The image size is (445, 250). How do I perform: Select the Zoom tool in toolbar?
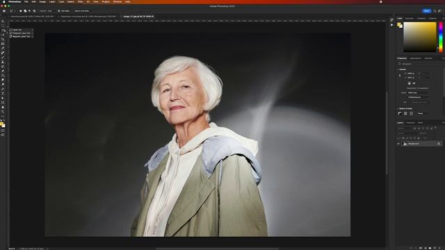point(3,112)
